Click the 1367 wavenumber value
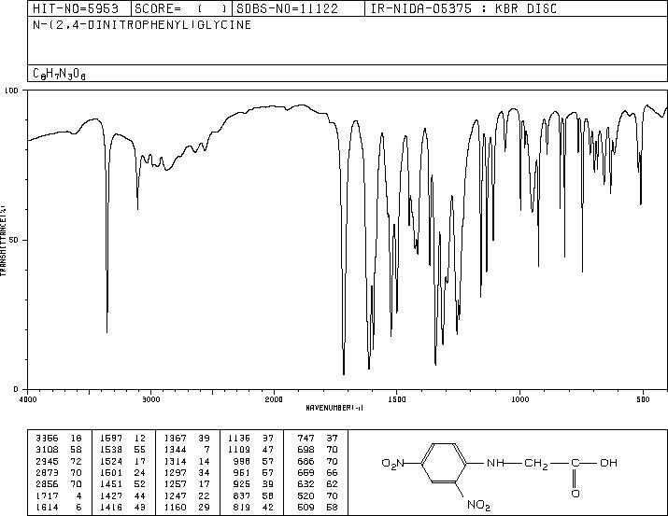668x516 pixels. click(175, 439)
